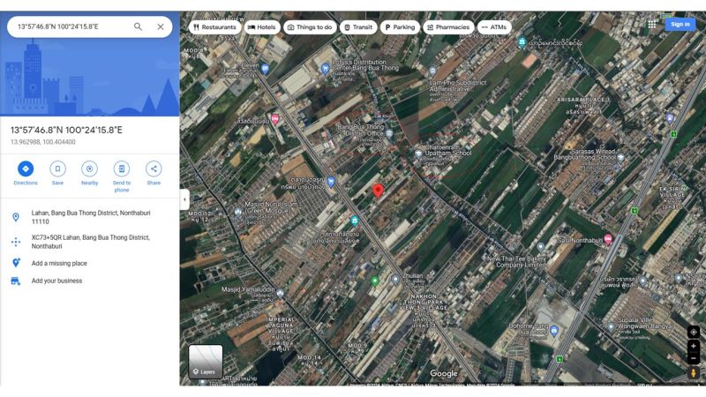Click the search magnifier icon
This screenshot has height=397, width=706.
tap(139, 26)
